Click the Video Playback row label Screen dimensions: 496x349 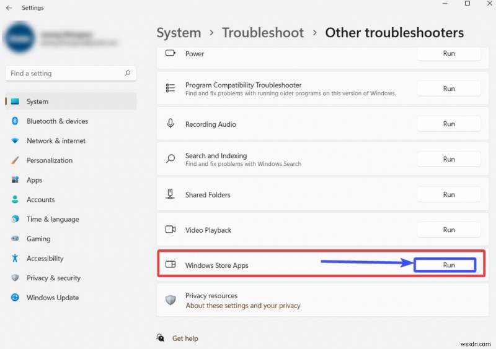pyautogui.click(x=208, y=230)
